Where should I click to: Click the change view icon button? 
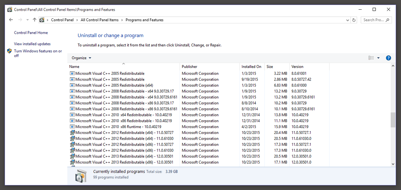[371, 58]
